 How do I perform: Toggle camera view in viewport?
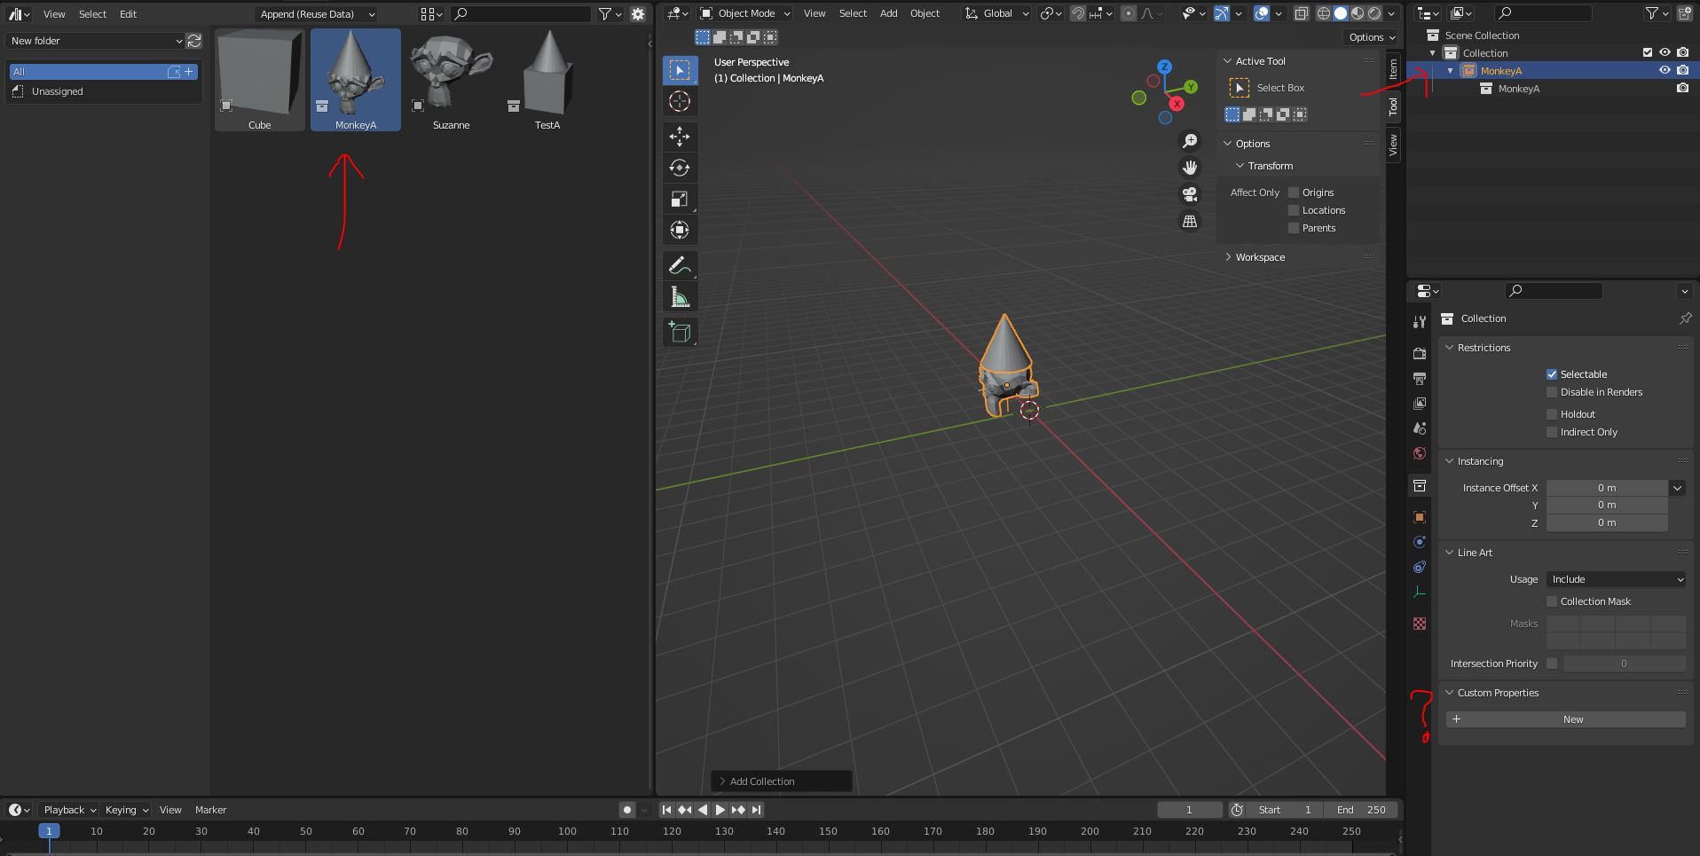point(1190,194)
